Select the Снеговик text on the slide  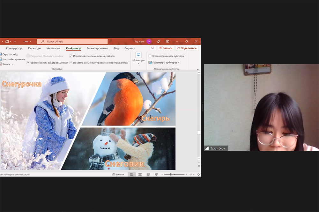[124, 164]
